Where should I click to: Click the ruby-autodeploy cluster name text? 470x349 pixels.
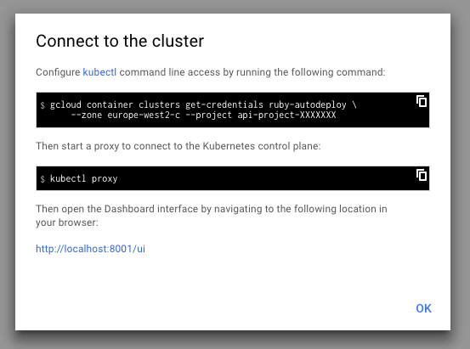coord(307,104)
